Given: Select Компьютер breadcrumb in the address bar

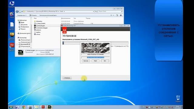Looking at the screenshot, I should (x=30, y=12).
